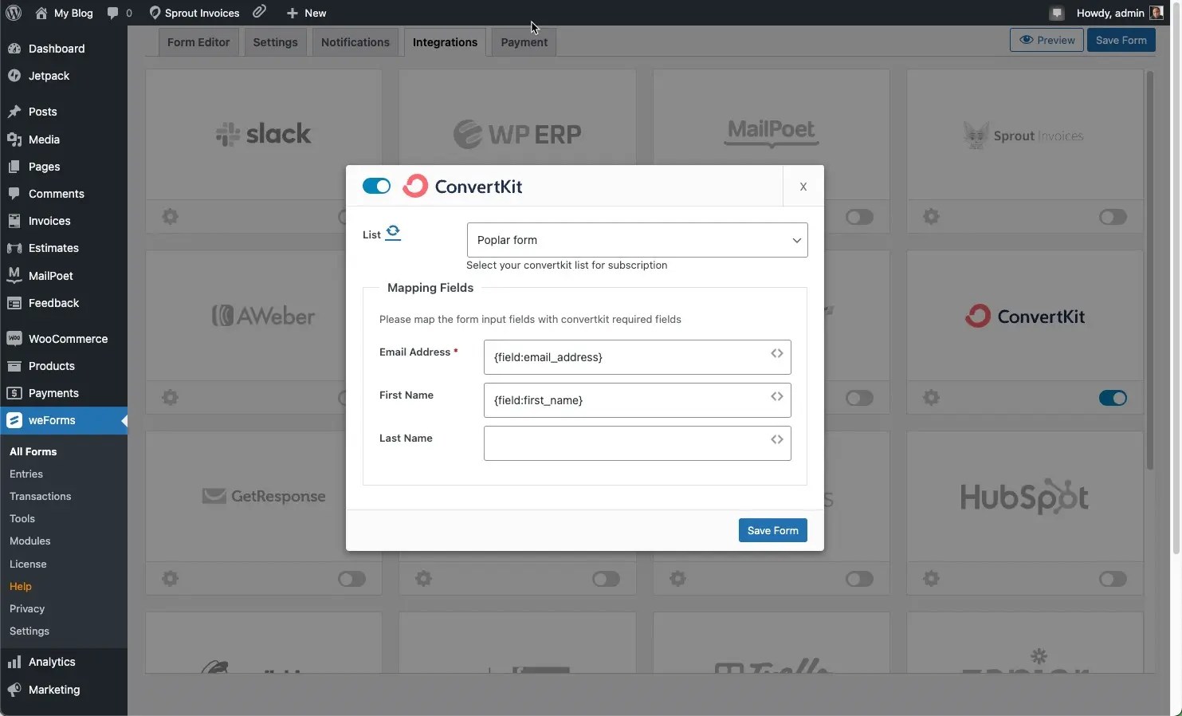Insert a field code into Last Name mapping

777,440
